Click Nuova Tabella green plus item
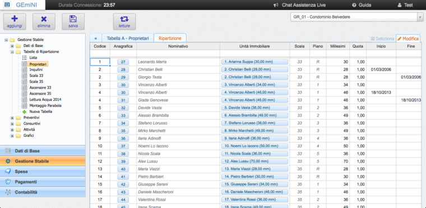 pyautogui.click(x=41, y=112)
